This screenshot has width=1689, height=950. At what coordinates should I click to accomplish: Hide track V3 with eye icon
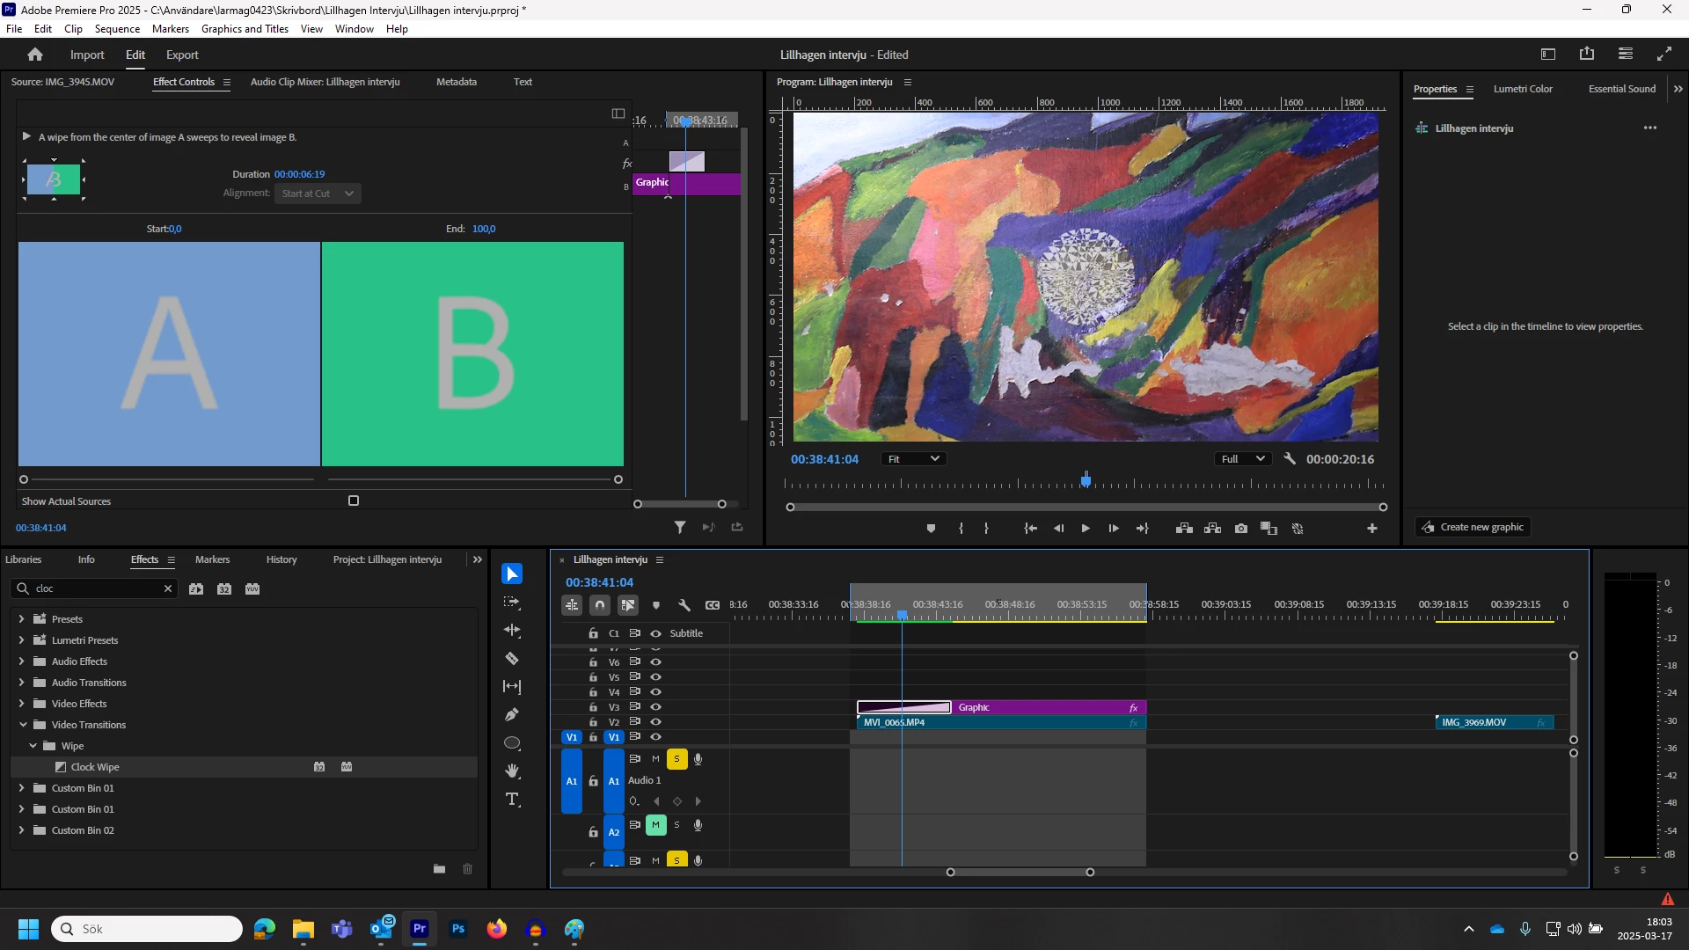coord(655,707)
